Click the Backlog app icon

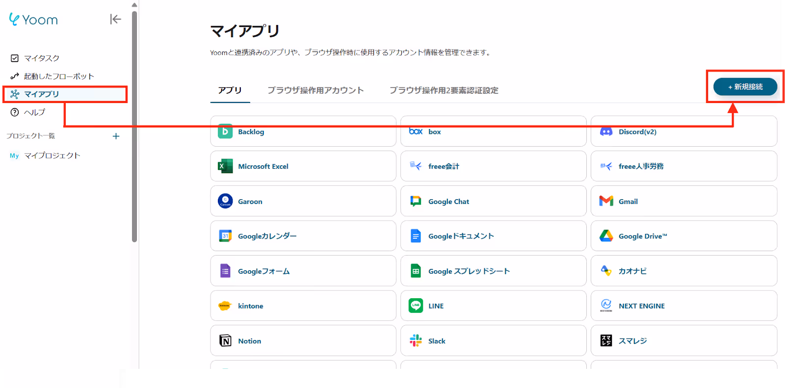[225, 131]
